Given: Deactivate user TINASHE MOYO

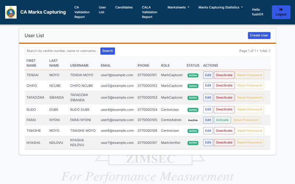Looking at the screenshot, I should pyautogui.click(x=224, y=131).
